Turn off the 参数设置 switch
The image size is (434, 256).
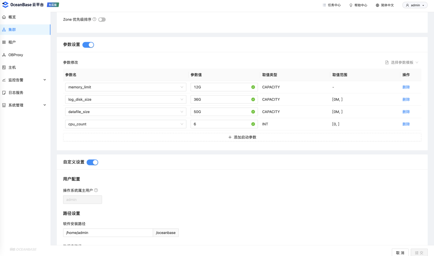[88, 45]
